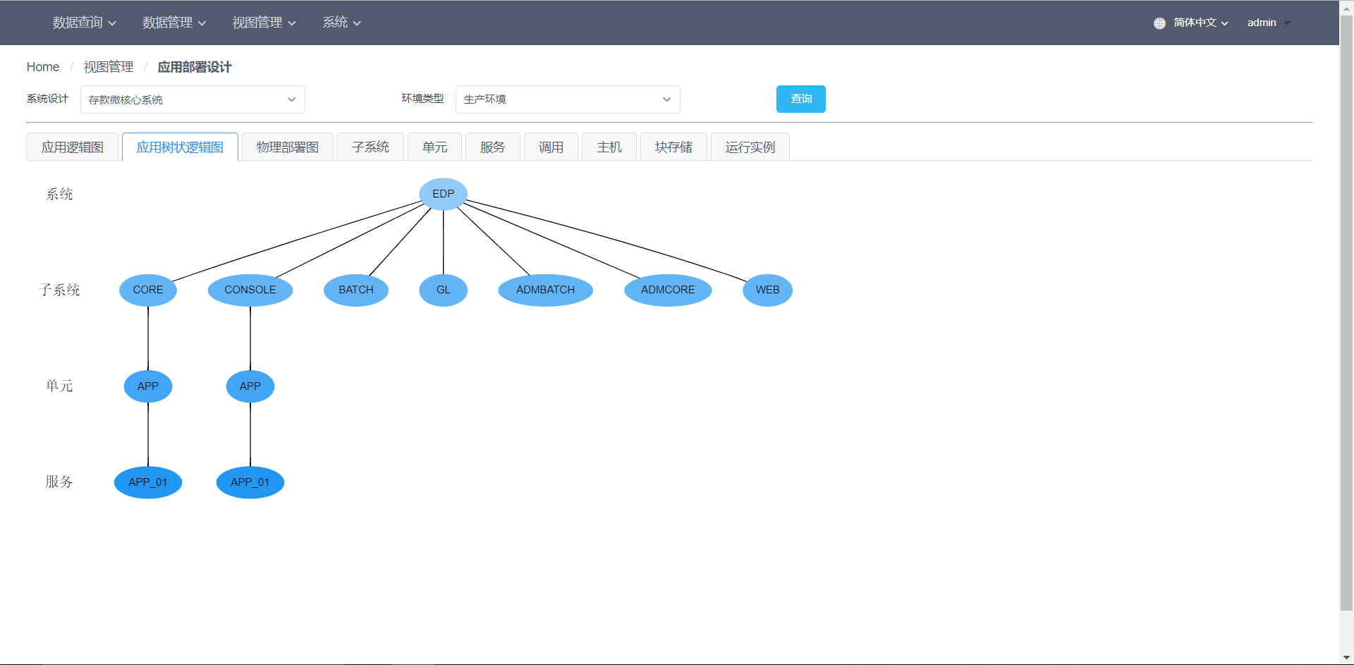Select the CONSOLE subsystem node
1354x665 pixels.
(250, 290)
